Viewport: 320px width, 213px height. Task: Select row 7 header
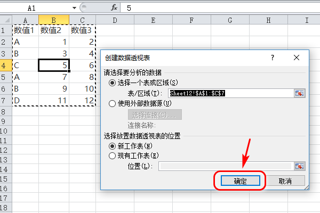tap(6, 101)
